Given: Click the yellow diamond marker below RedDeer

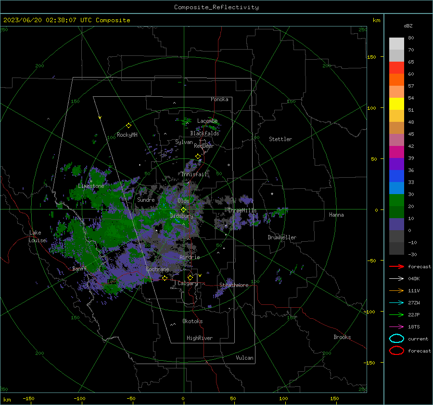Looking at the screenshot, I should pyautogui.click(x=198, y=157).
